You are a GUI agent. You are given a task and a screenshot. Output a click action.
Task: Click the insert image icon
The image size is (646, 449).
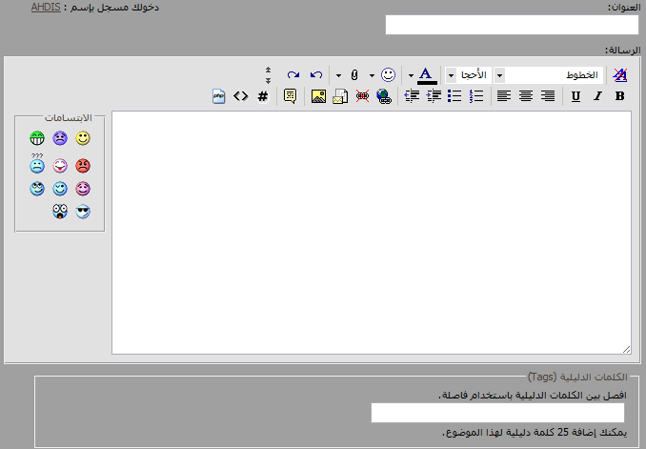click(x=318, y=95)
